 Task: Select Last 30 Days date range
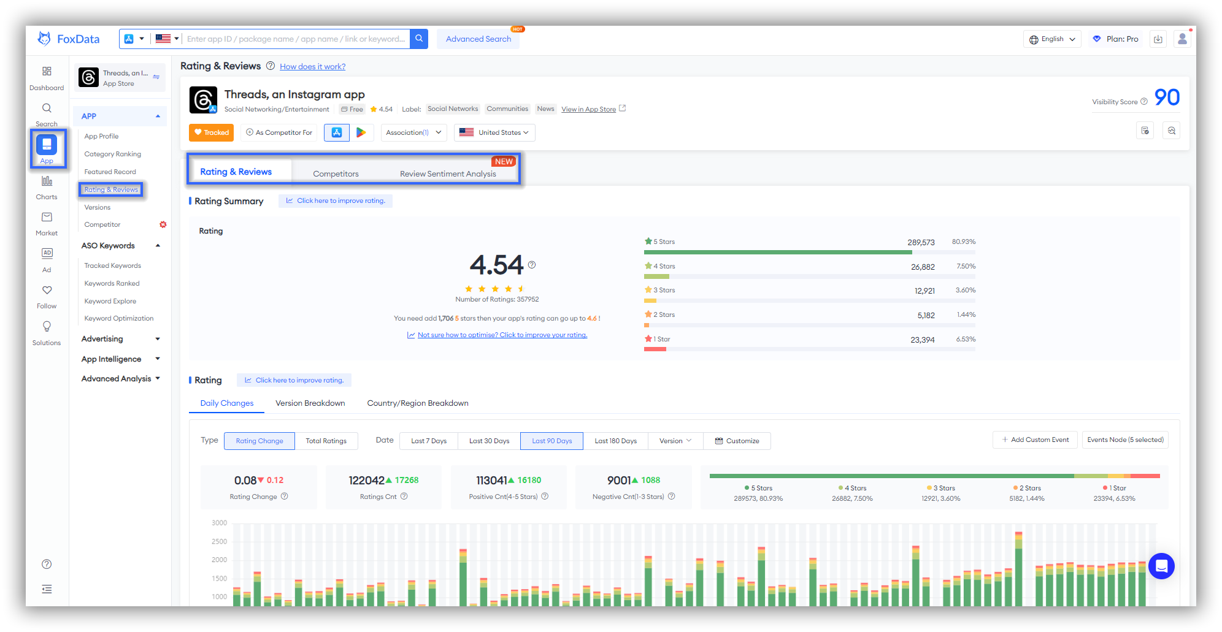pos(489,441)
